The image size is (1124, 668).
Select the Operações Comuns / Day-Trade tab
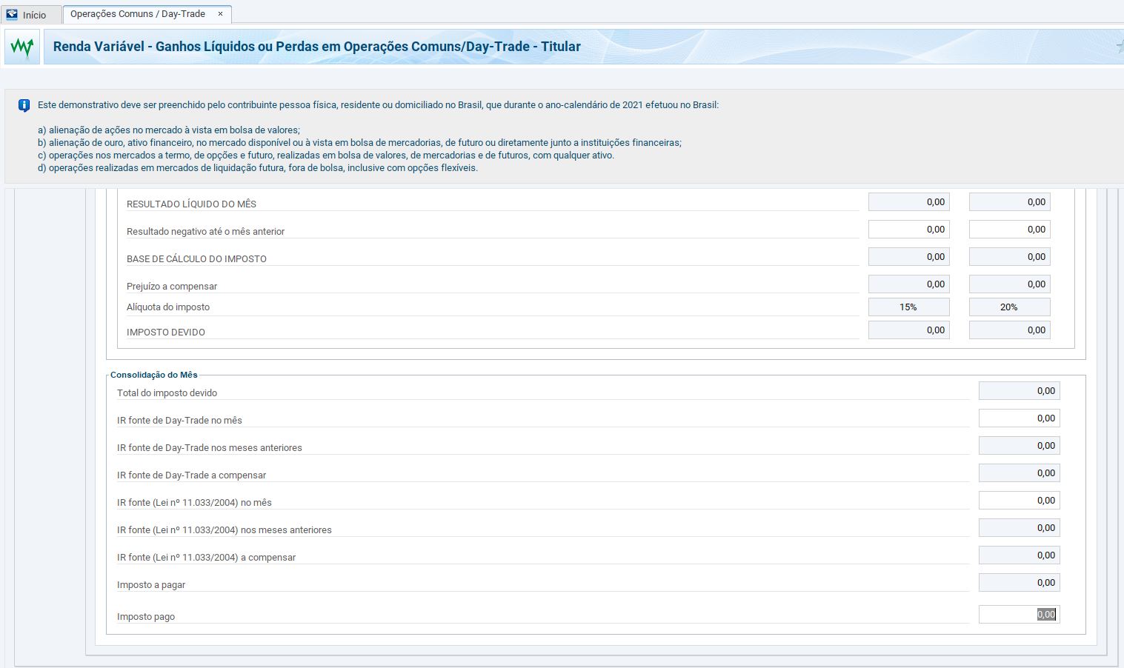click(x=138, y=14)
